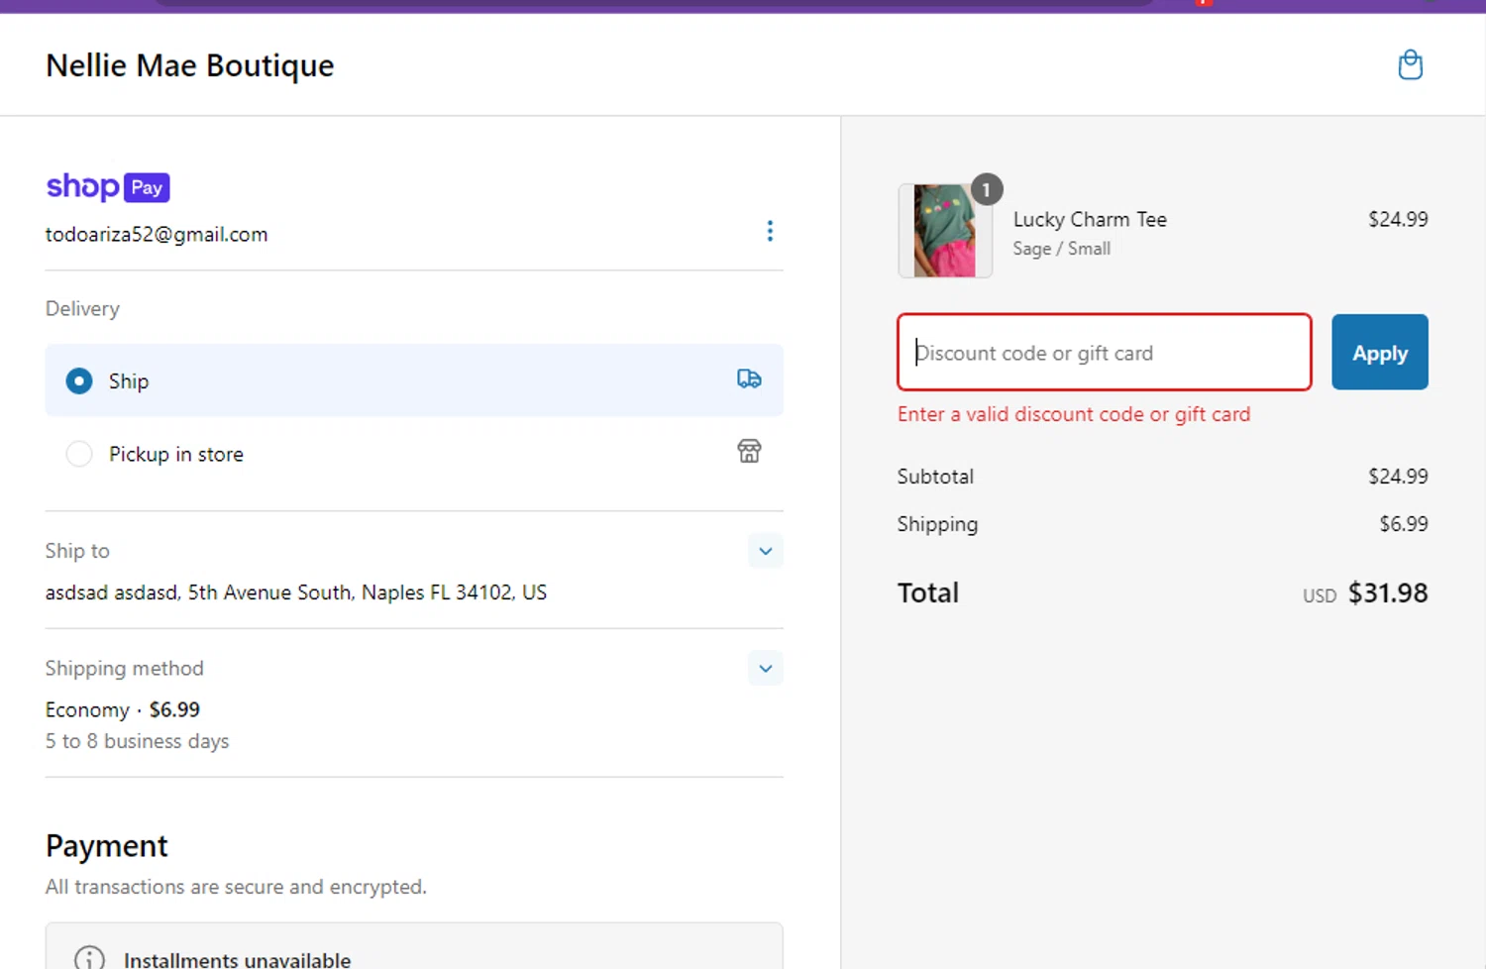1486x969 pixels.
Task: Click the Lucky Charm Tee product title
Action: [1090, 219]
